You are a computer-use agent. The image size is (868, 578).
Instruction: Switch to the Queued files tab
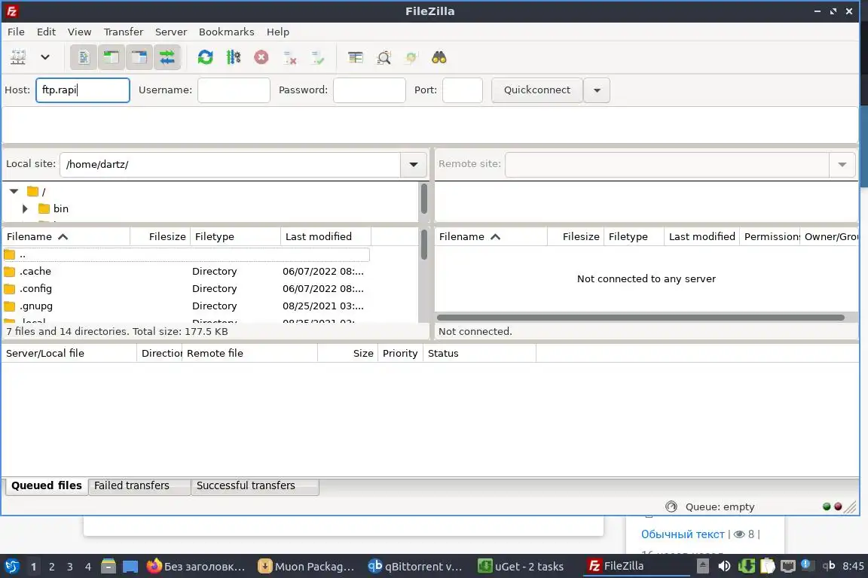[47, 485]
